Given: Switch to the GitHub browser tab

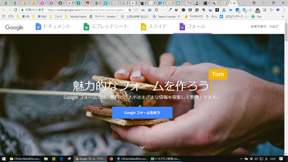Looking at the screenshot, I should tap(61, 3).
